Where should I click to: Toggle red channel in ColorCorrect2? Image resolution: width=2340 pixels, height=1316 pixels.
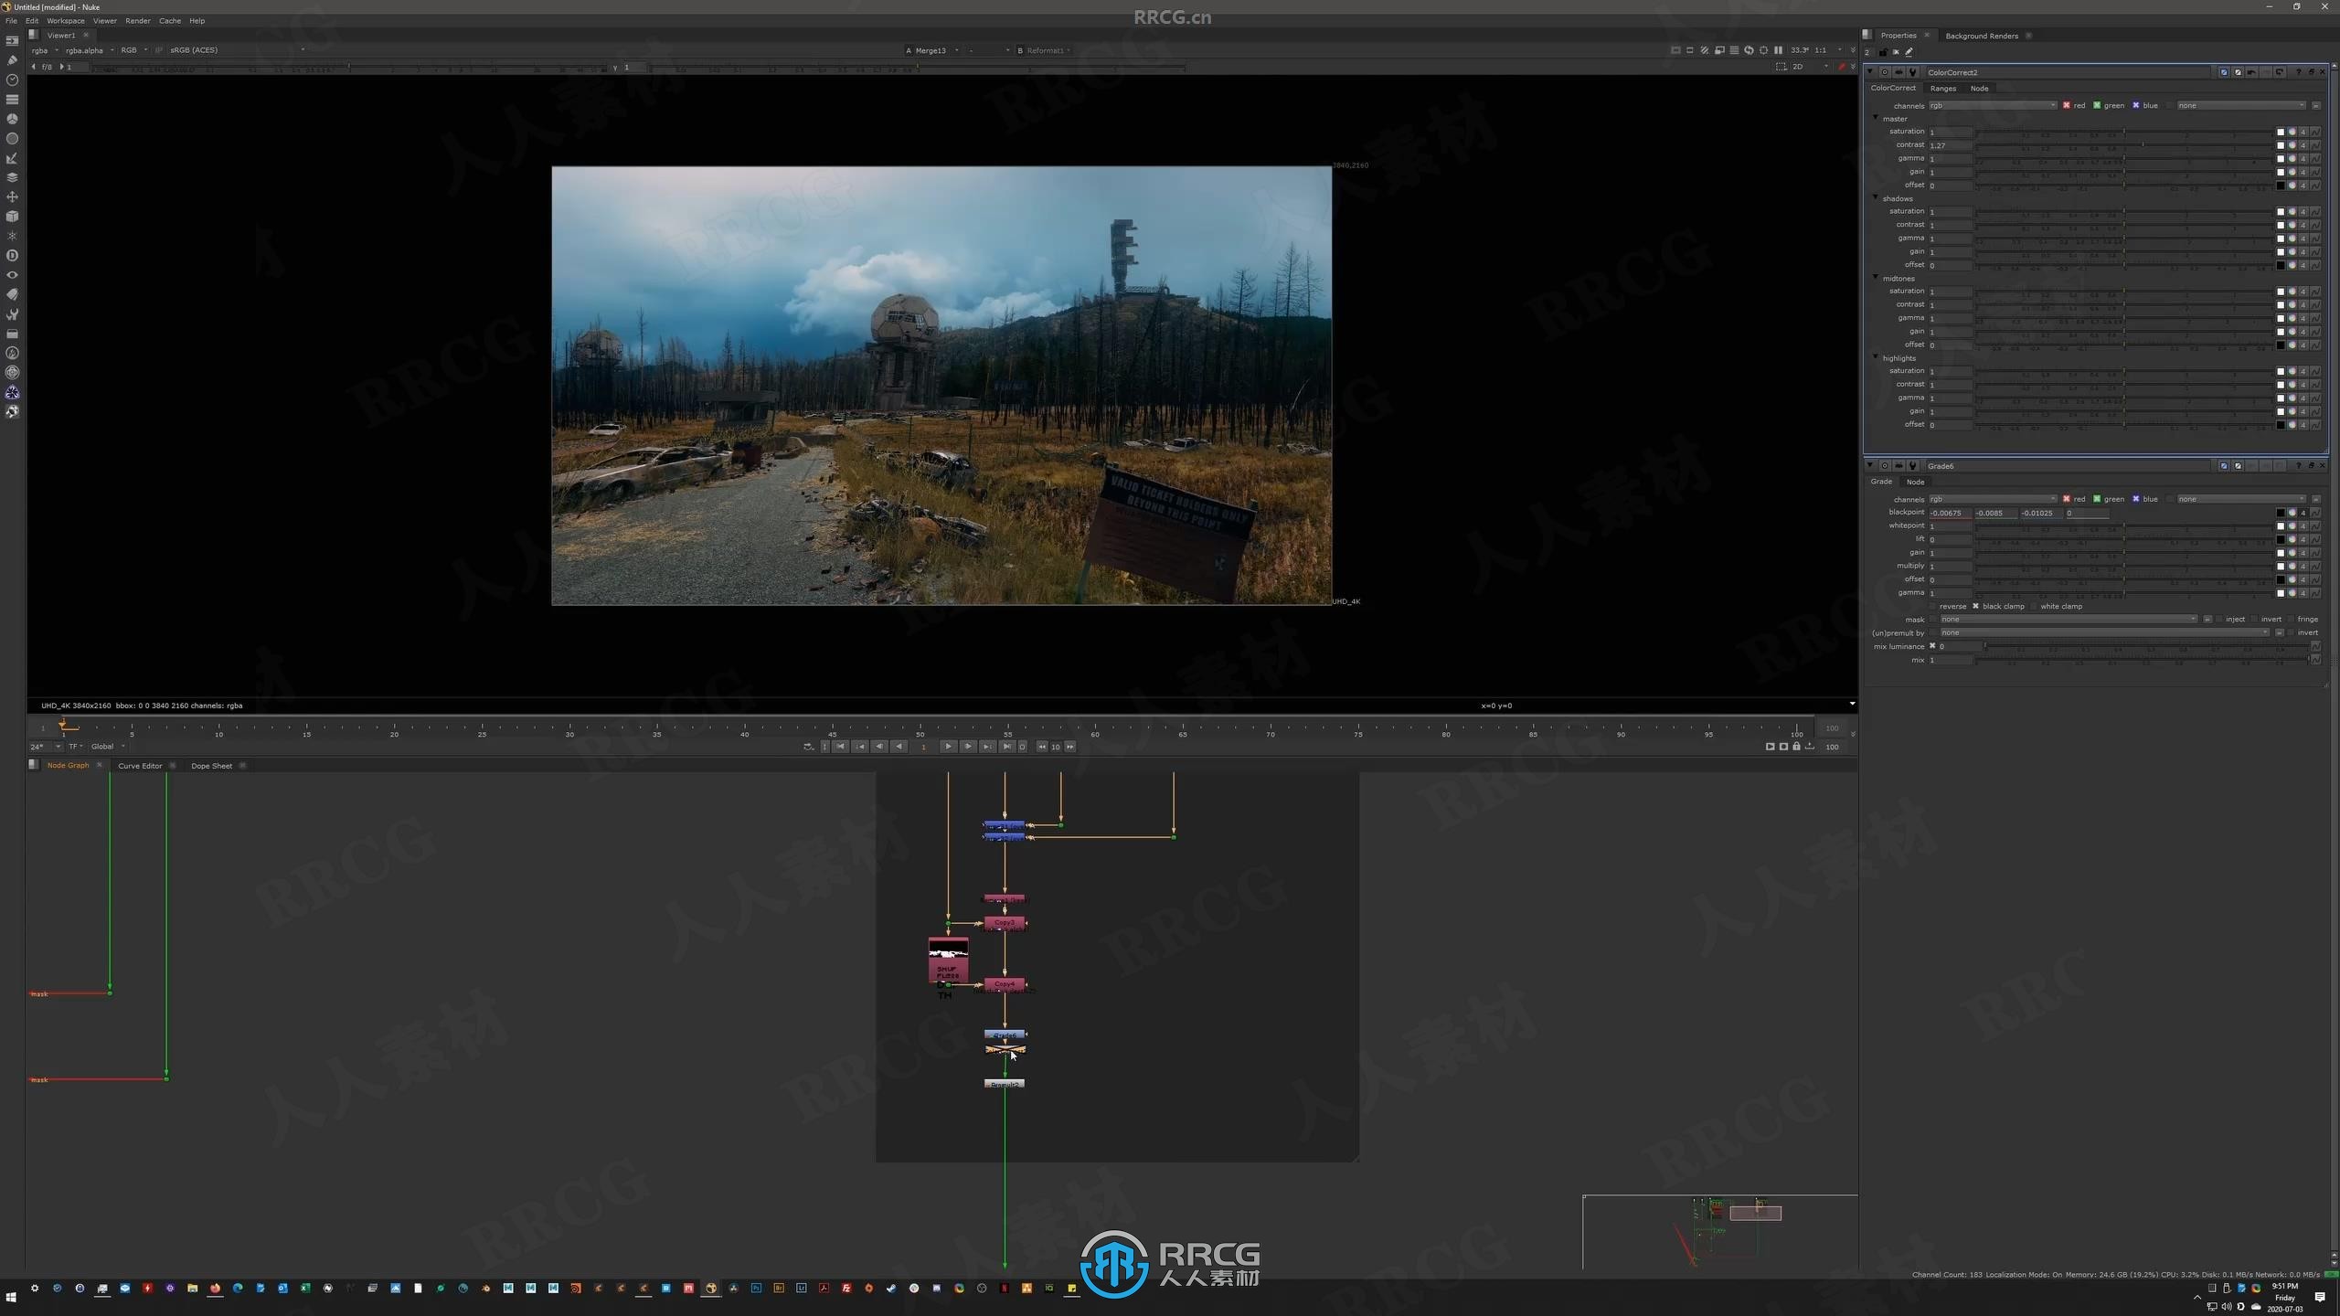click(2066, 105)
